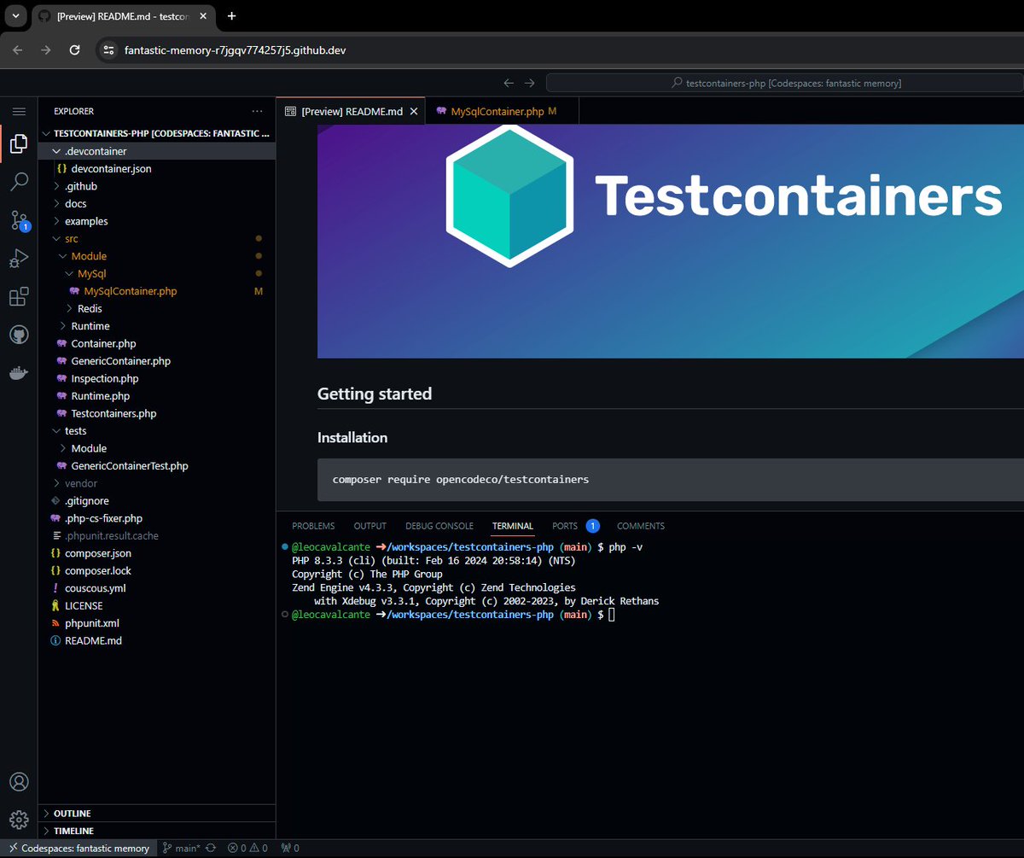Screen dimensions: 1024x858
Task: Open the testcontainers-php command center search
Action: [x=784, y=83]
